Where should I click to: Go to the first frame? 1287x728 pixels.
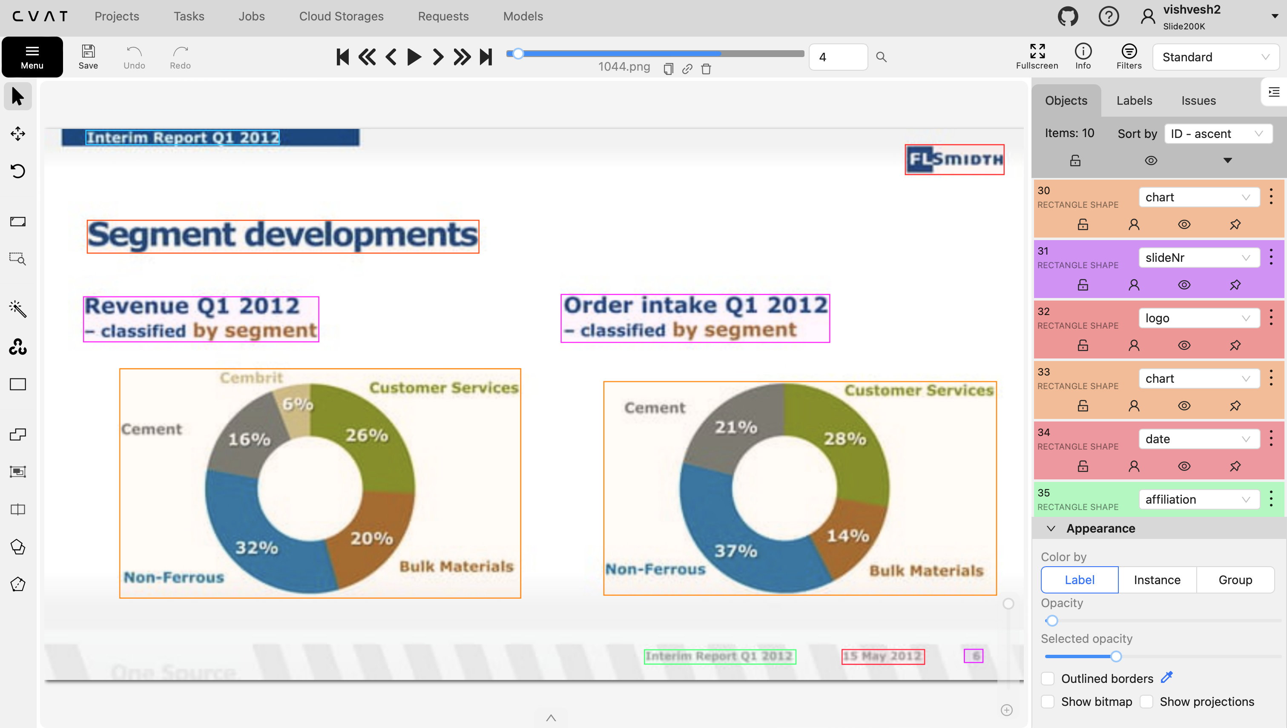(342, 57)
